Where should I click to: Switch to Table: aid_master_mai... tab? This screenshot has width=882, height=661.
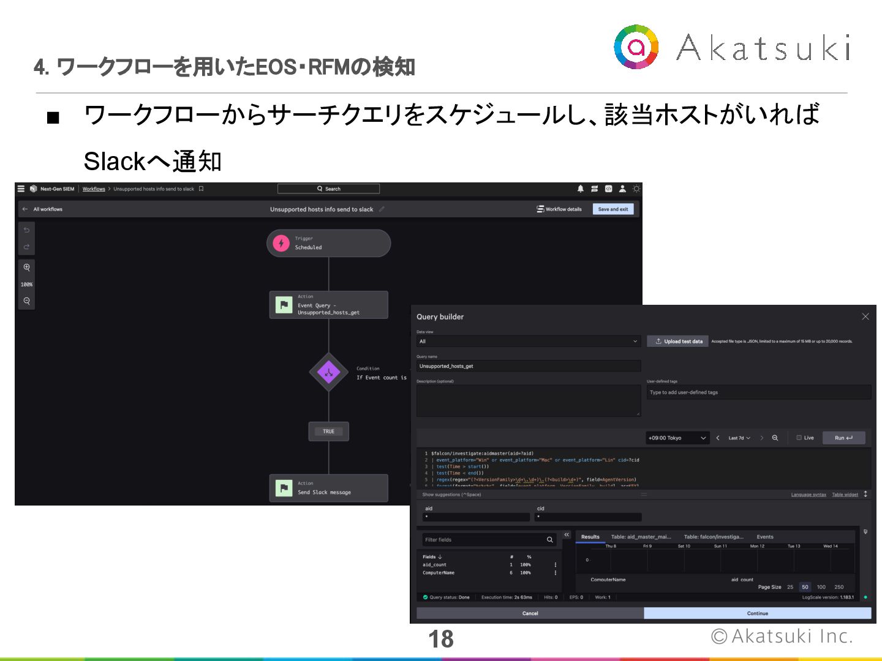point(641,537)
